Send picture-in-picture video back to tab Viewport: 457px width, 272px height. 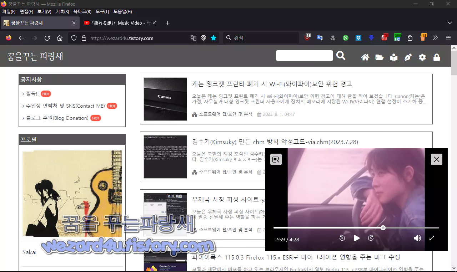[276, 159]
